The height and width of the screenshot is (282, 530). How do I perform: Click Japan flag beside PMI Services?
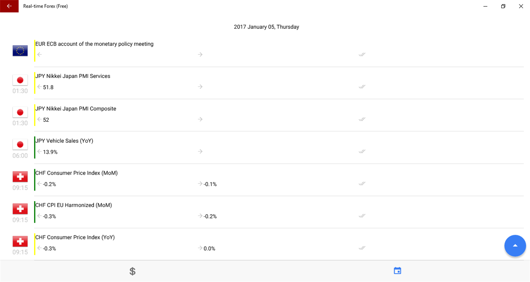(20, 80)
